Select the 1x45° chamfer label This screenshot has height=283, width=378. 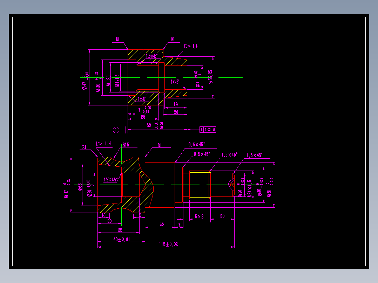[x=175, y=82]
